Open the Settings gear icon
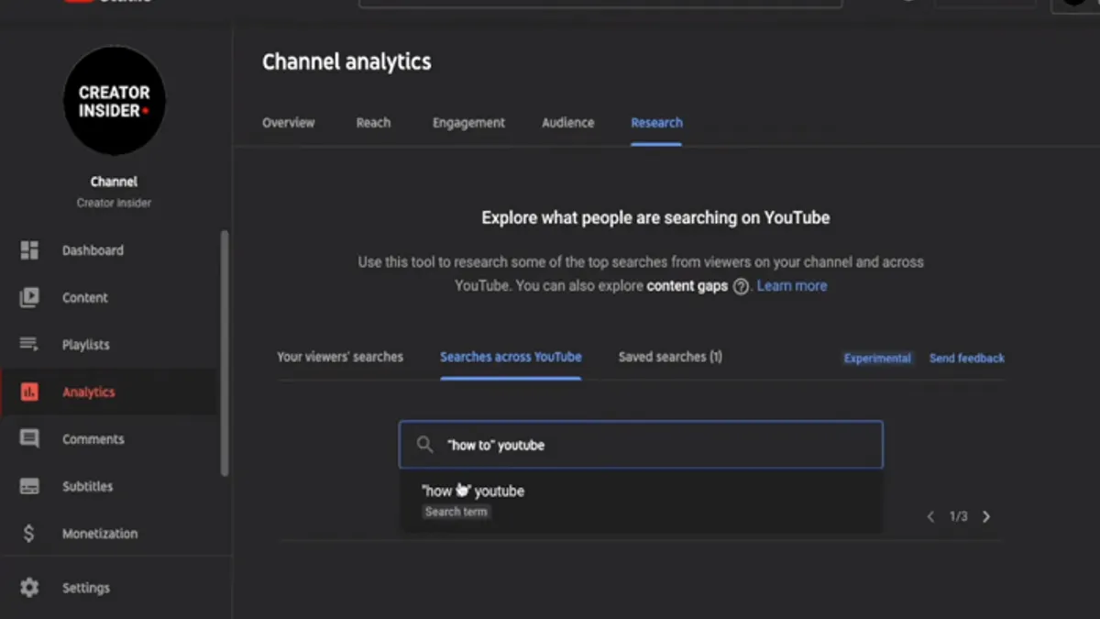The width and height of the screenshot is (1100, 619). pos(29,588)
